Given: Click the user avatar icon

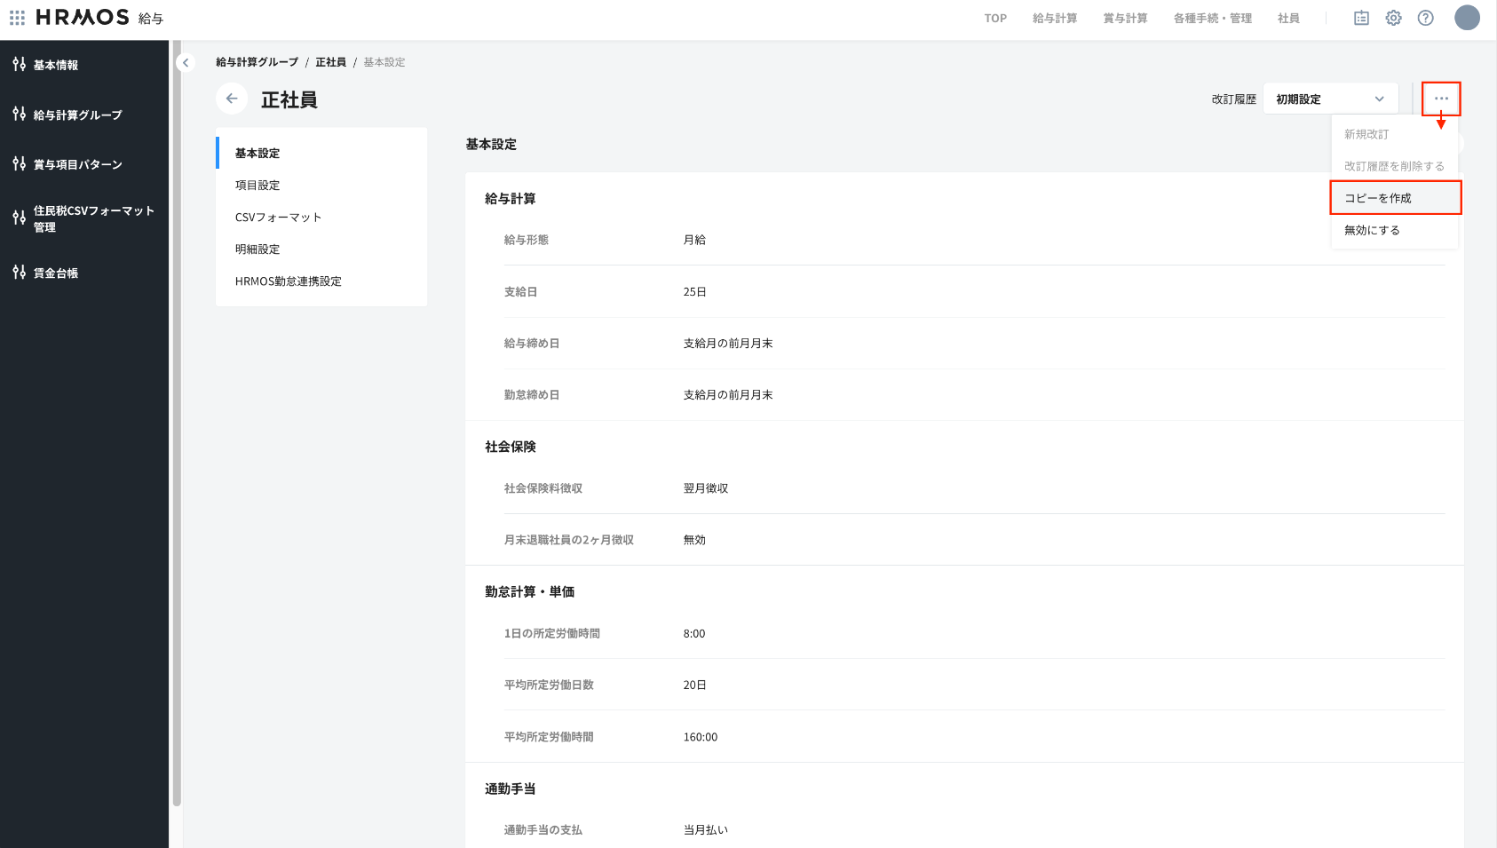Looking at the screenshot, I should [1467, 18].
